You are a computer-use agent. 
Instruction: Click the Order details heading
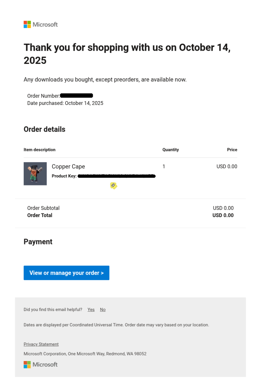pos(45,129)
